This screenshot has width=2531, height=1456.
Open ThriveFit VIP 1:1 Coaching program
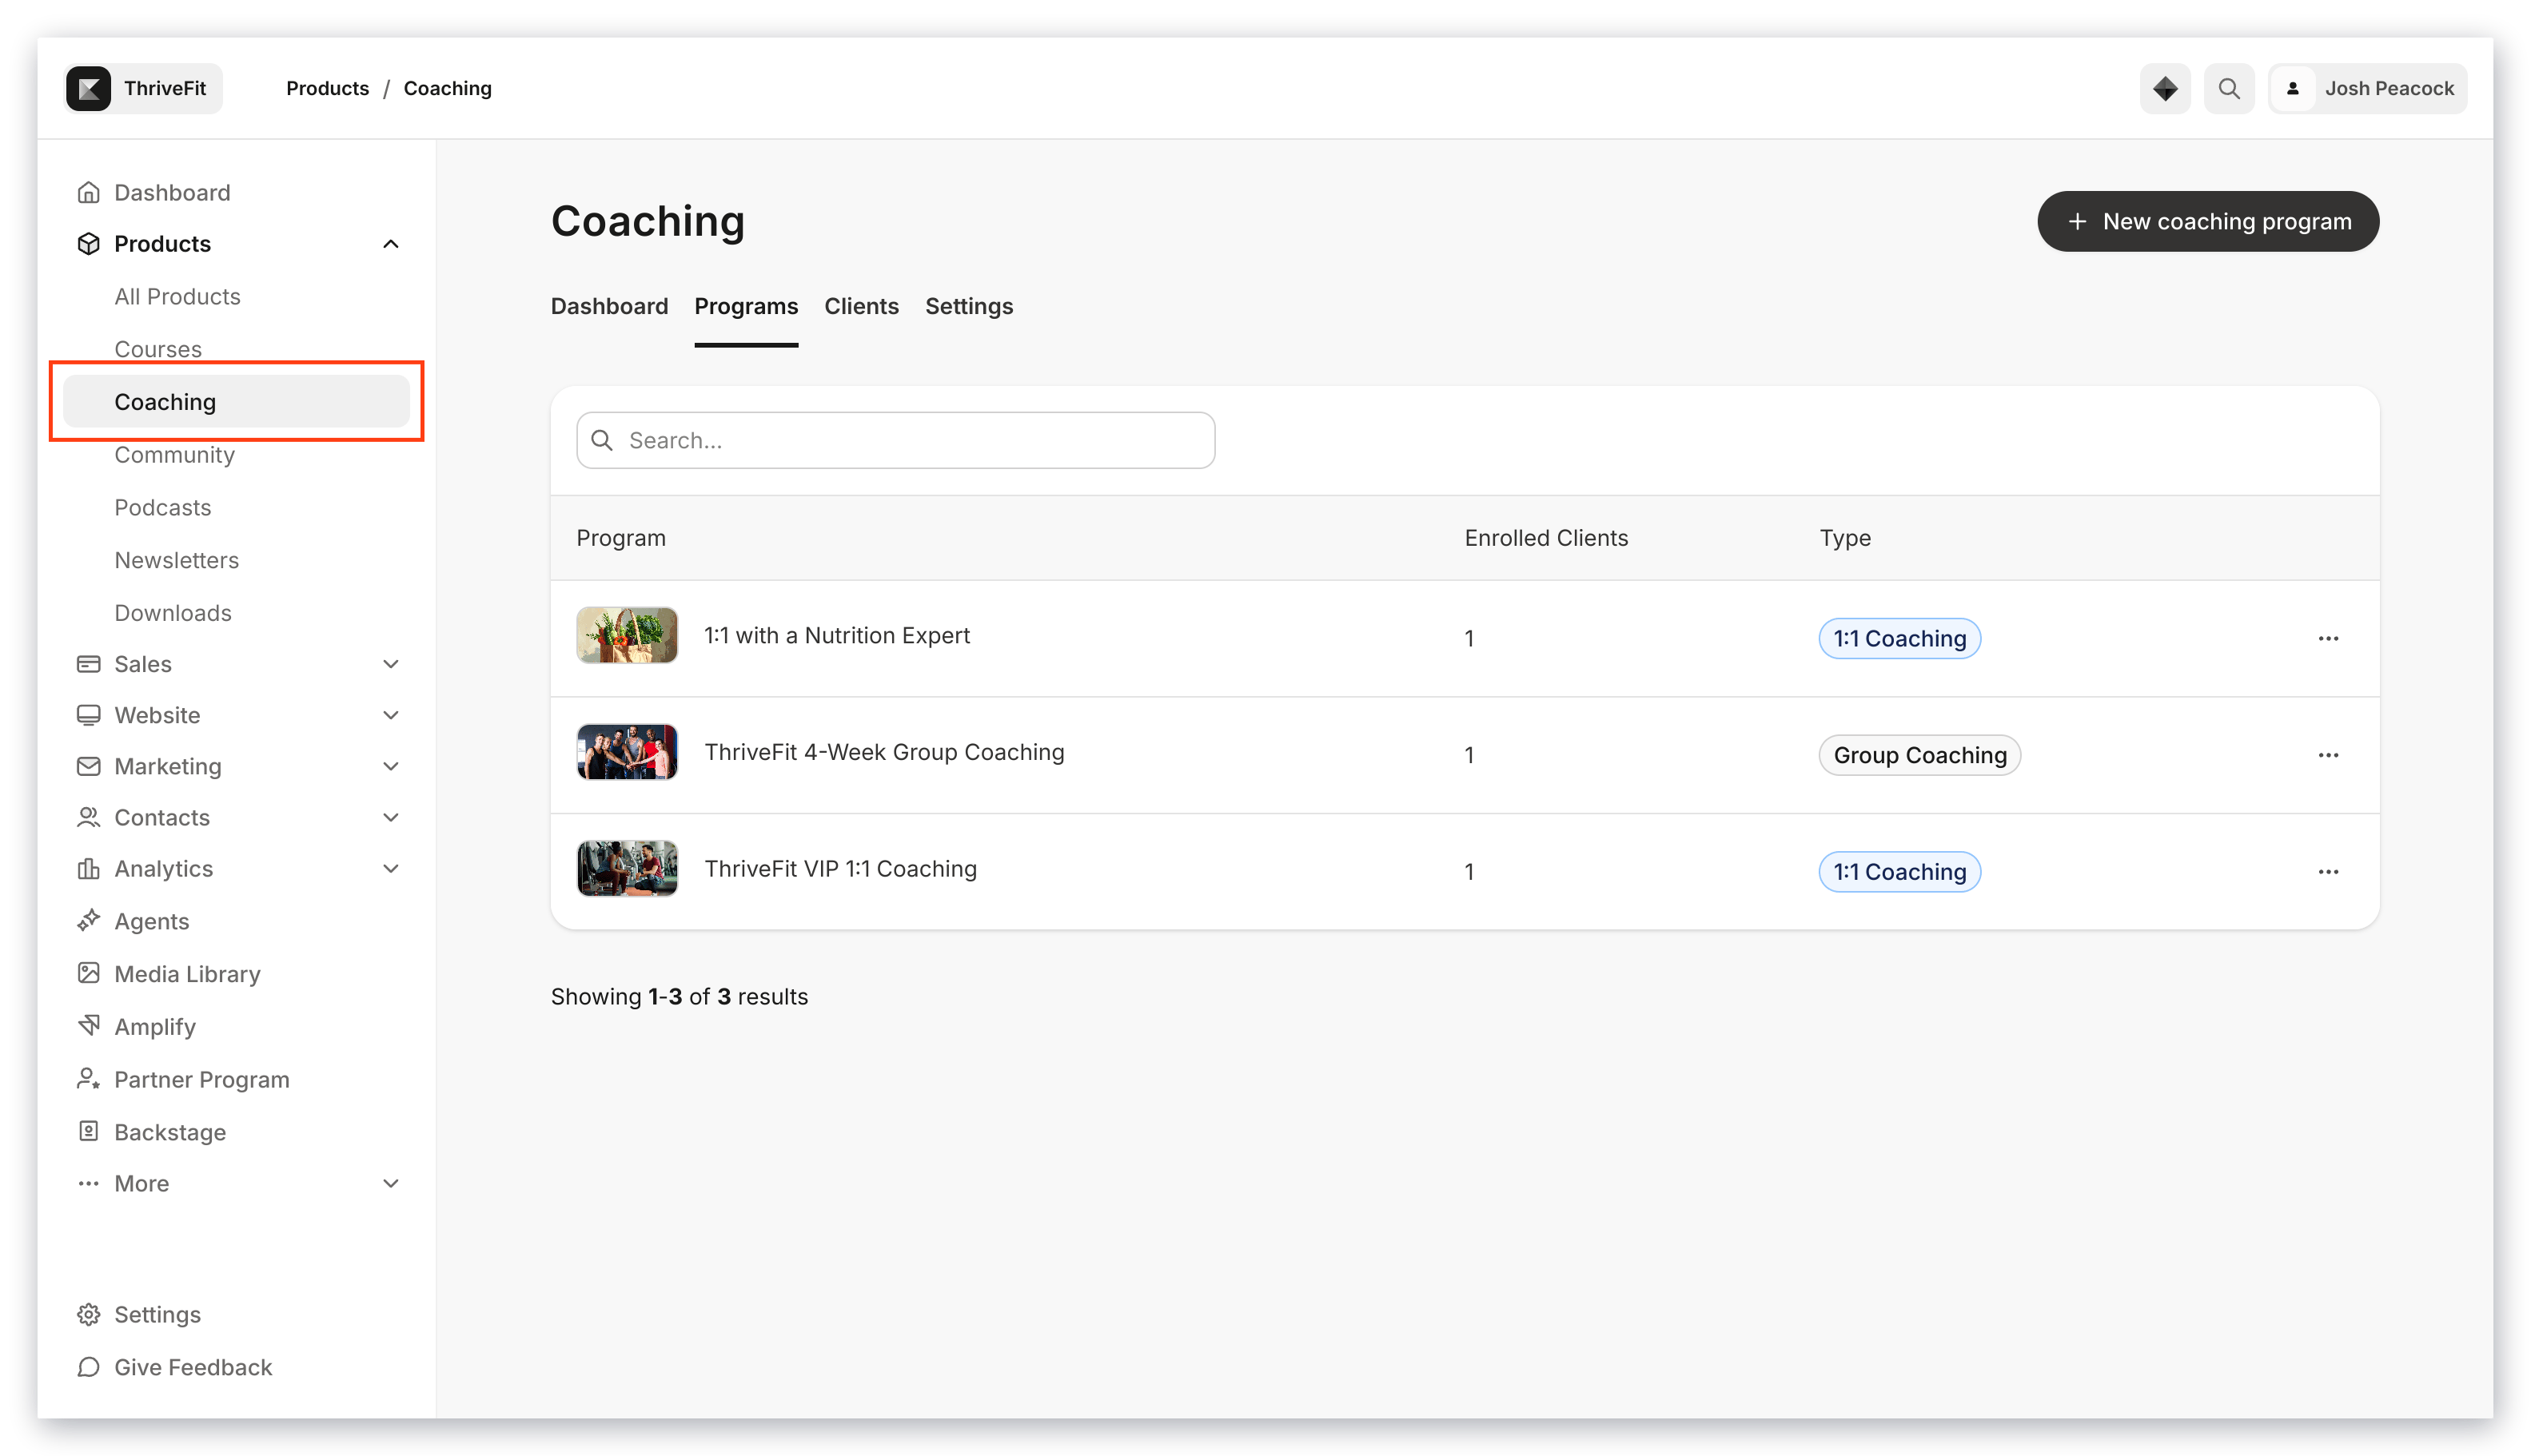pos(840,868)
